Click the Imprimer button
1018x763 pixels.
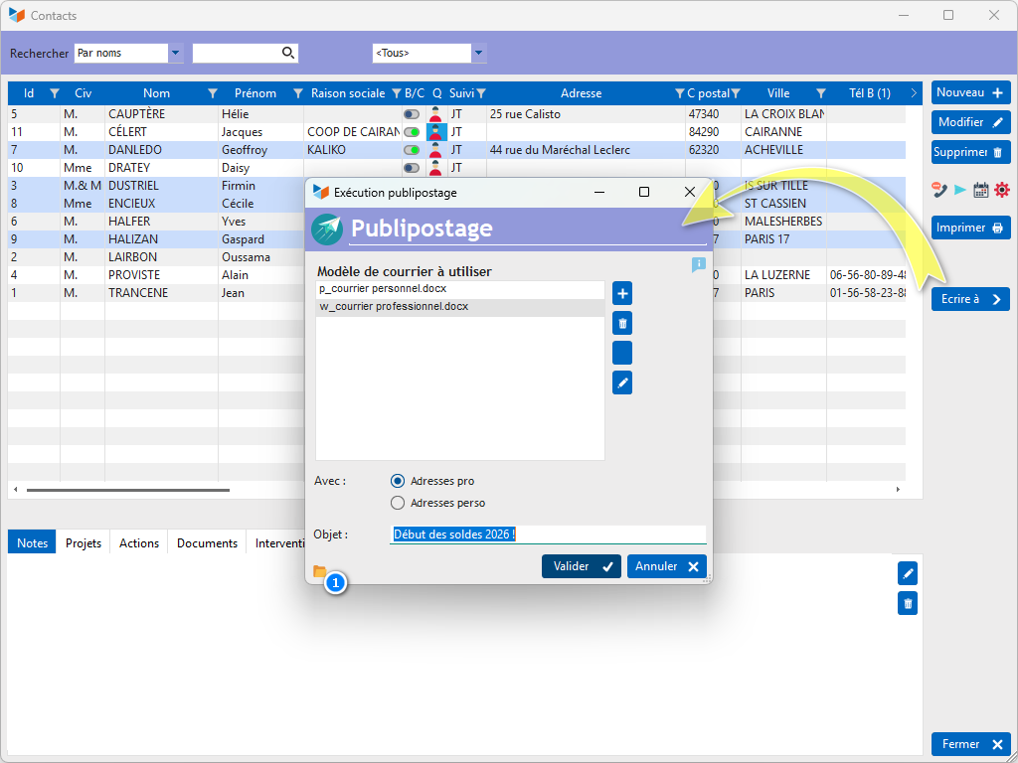(970, 228)
